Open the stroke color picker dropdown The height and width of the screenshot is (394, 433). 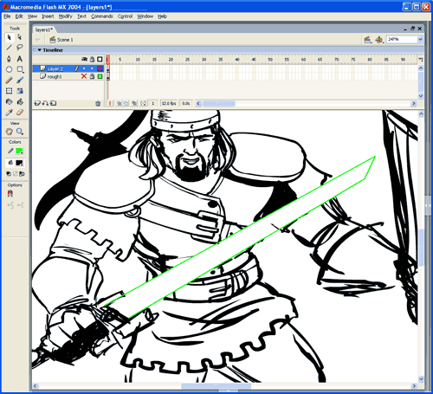pyautogui.click(x=19, y=151)
